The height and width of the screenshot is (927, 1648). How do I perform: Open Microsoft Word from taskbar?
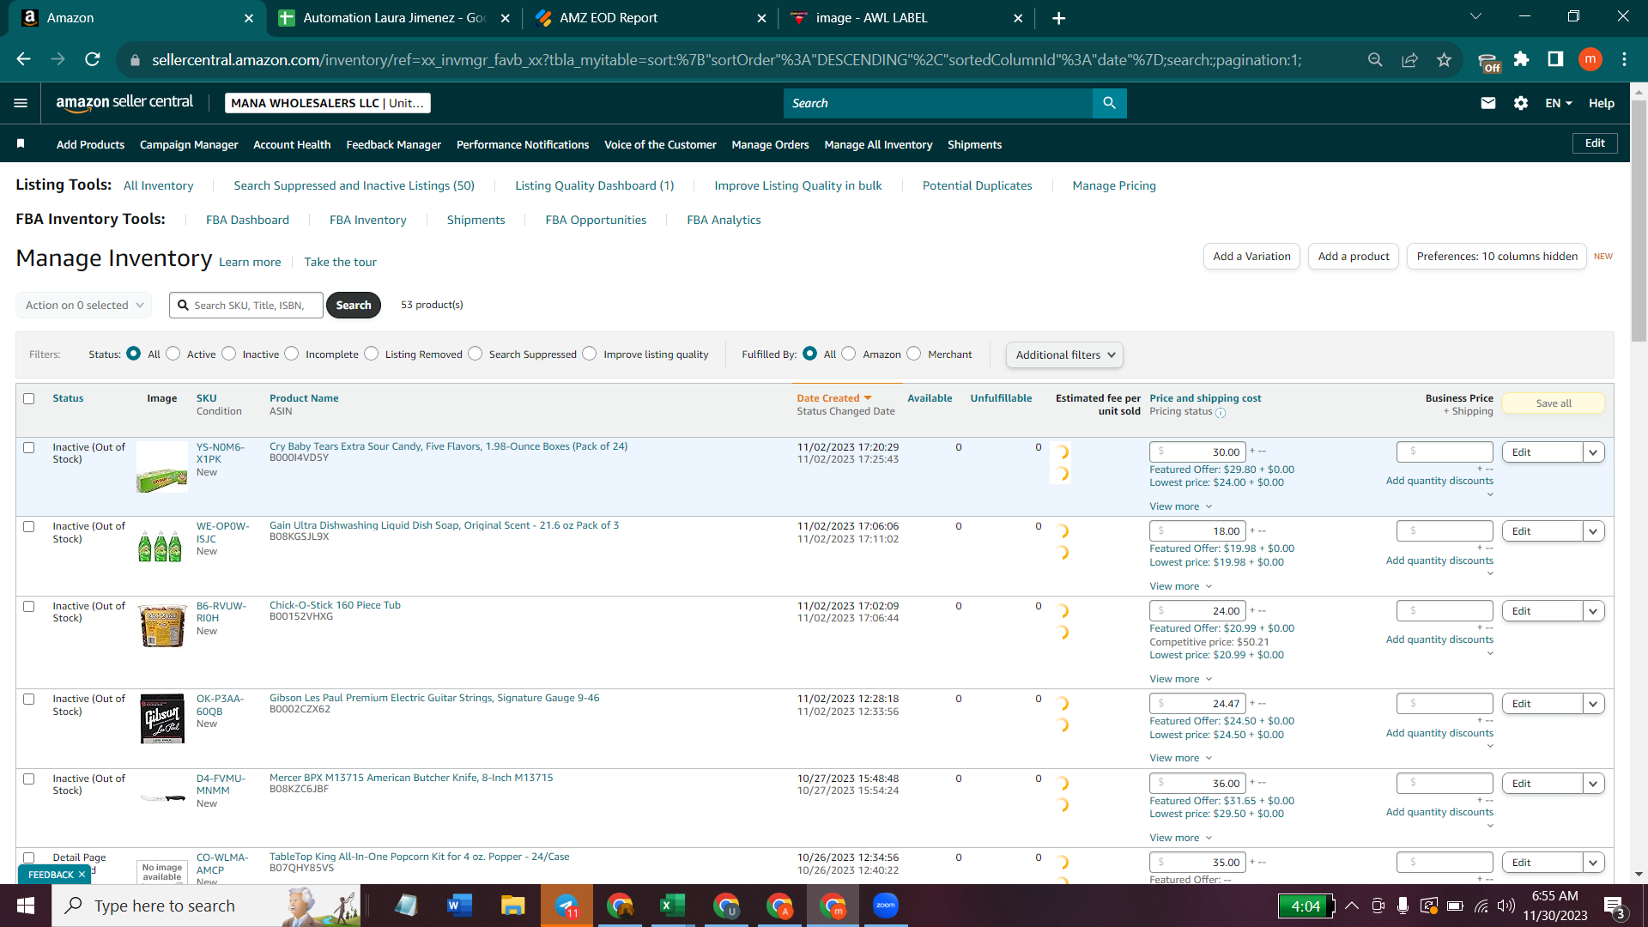(459, 906)
